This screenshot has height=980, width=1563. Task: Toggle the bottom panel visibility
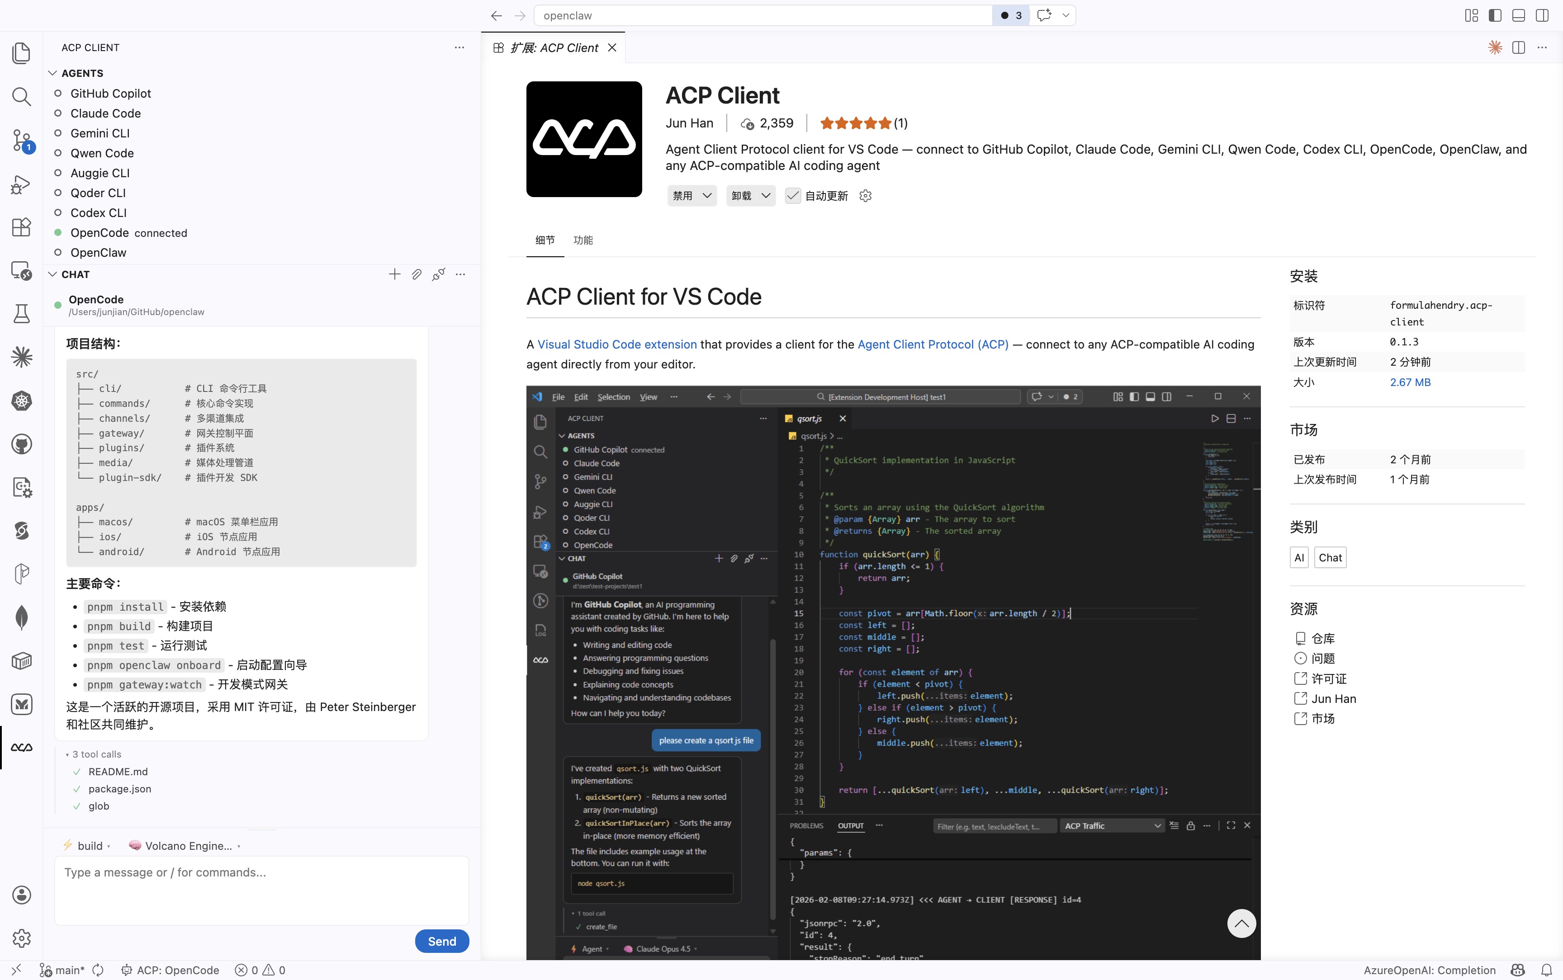tap(1518, 15)
